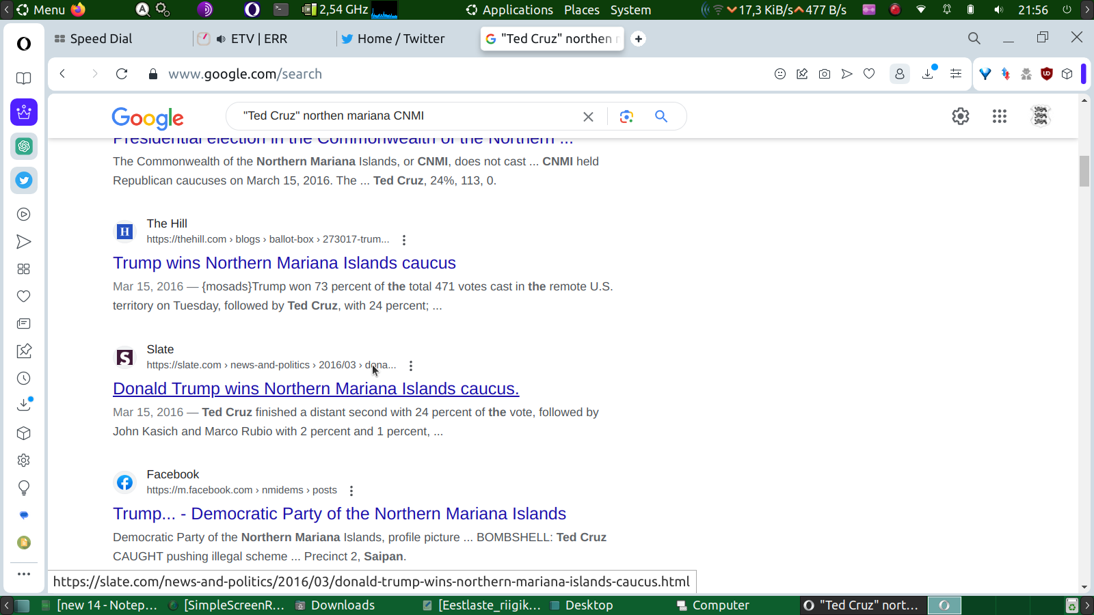The image size is (1094, 615).
Task: Clear the Google search box
Action: pyautogui.click(x=588, y=117)
